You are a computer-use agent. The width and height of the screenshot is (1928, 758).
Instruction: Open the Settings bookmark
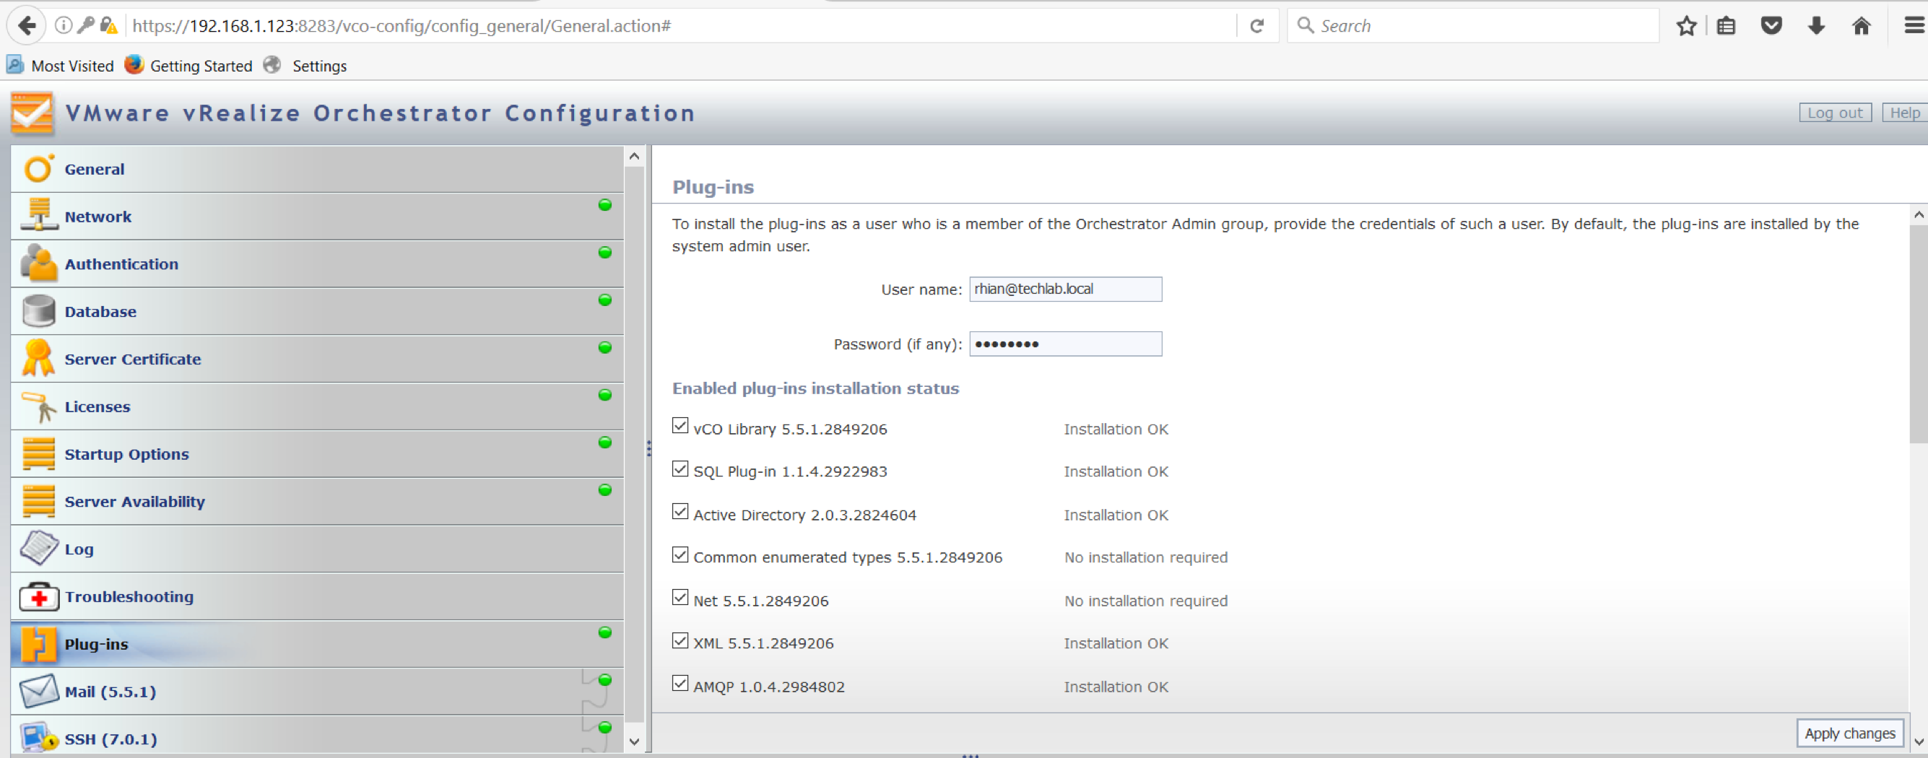(x=305, y=66)
